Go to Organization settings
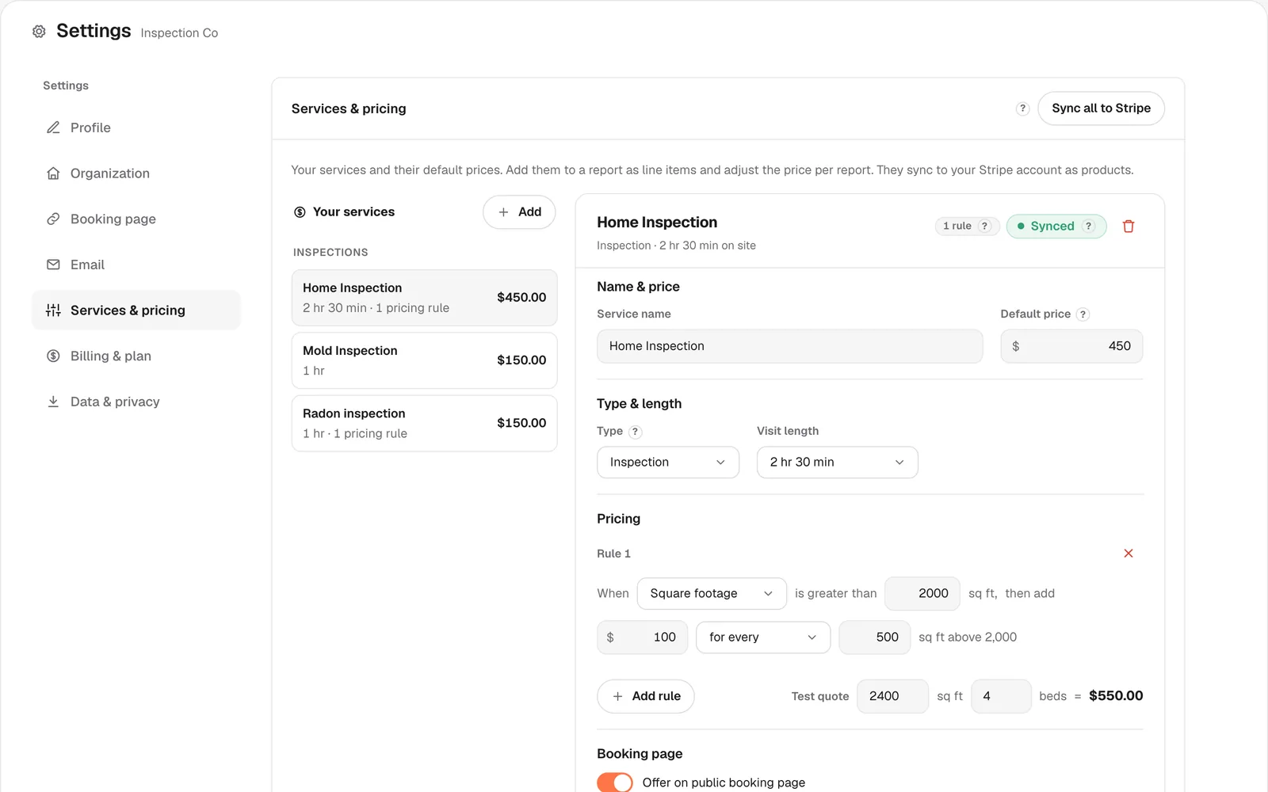 (x=136, y=173)
